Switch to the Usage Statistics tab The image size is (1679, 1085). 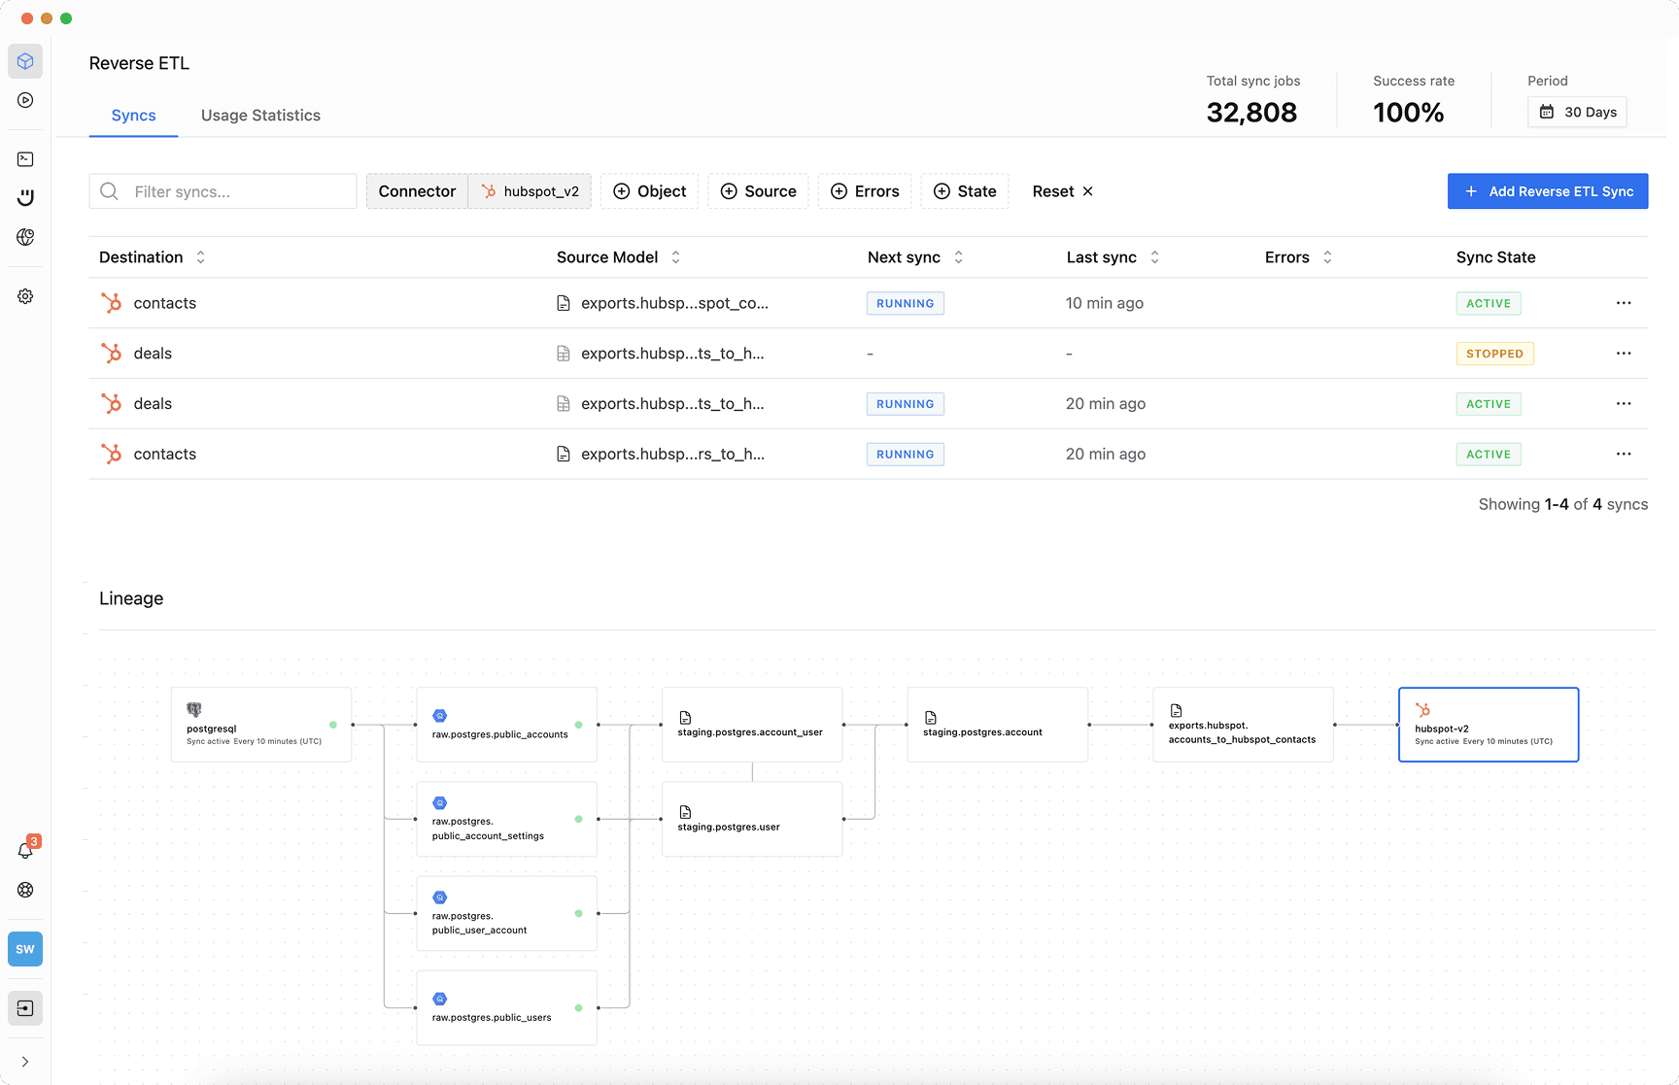pyautogui.click(x=260, y=115)
